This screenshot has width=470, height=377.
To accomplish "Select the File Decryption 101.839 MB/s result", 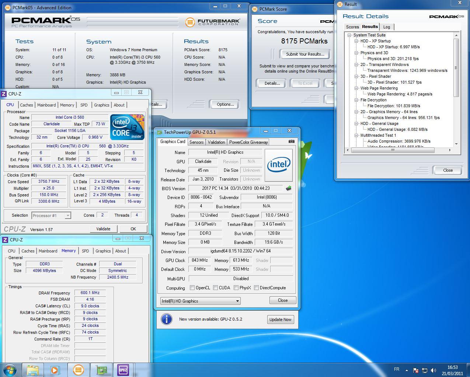I will click(394, 106).
